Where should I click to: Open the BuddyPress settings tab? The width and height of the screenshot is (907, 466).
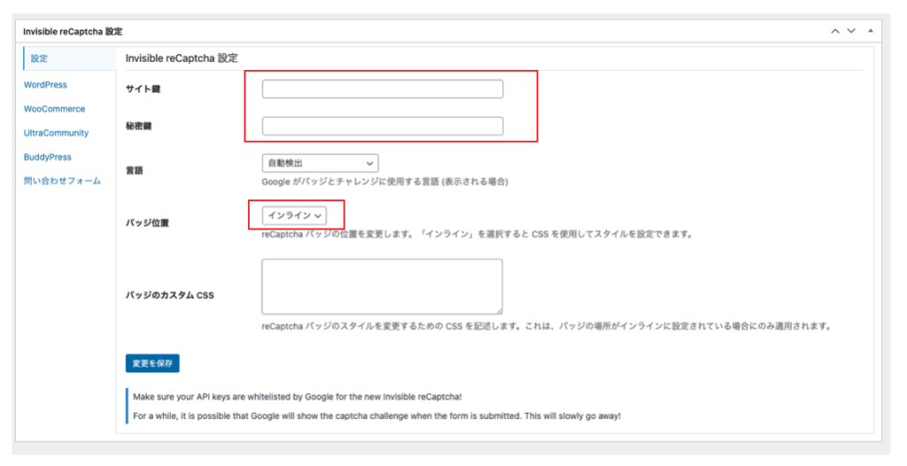[x=48, y=157]
